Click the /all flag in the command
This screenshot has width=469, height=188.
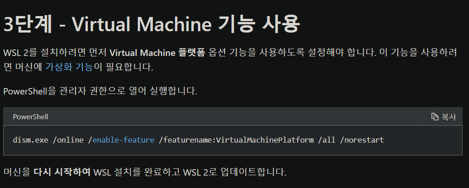[327, 140]
